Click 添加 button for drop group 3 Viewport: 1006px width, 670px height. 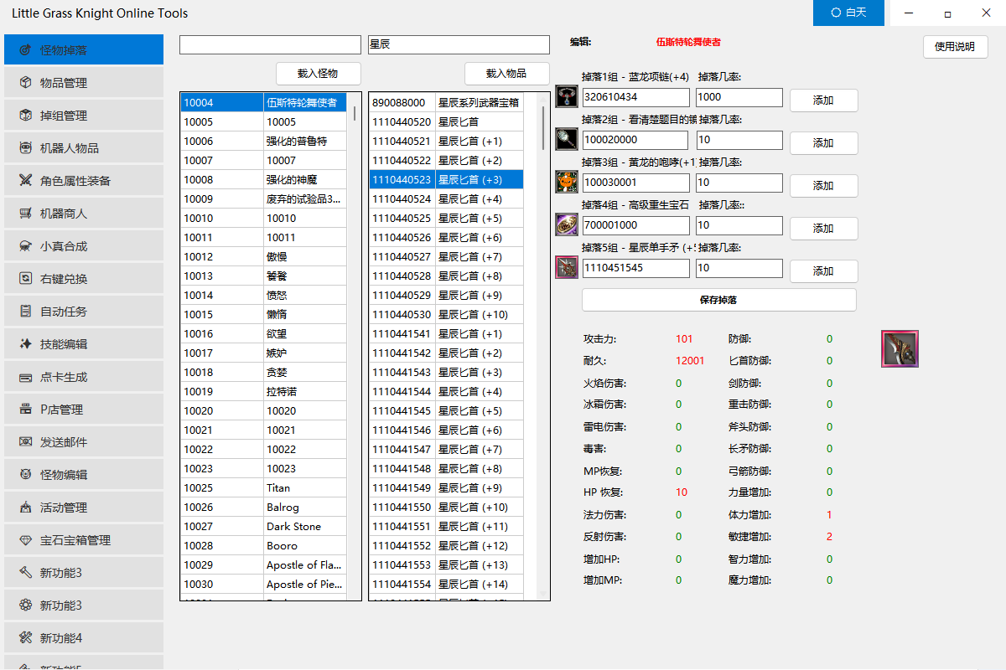pos(823,186)
